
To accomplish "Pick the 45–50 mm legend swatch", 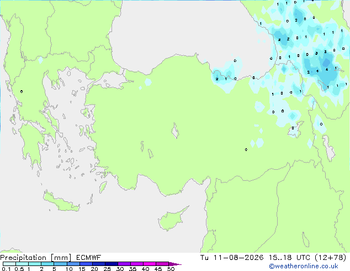I will [x=162, y=264].
